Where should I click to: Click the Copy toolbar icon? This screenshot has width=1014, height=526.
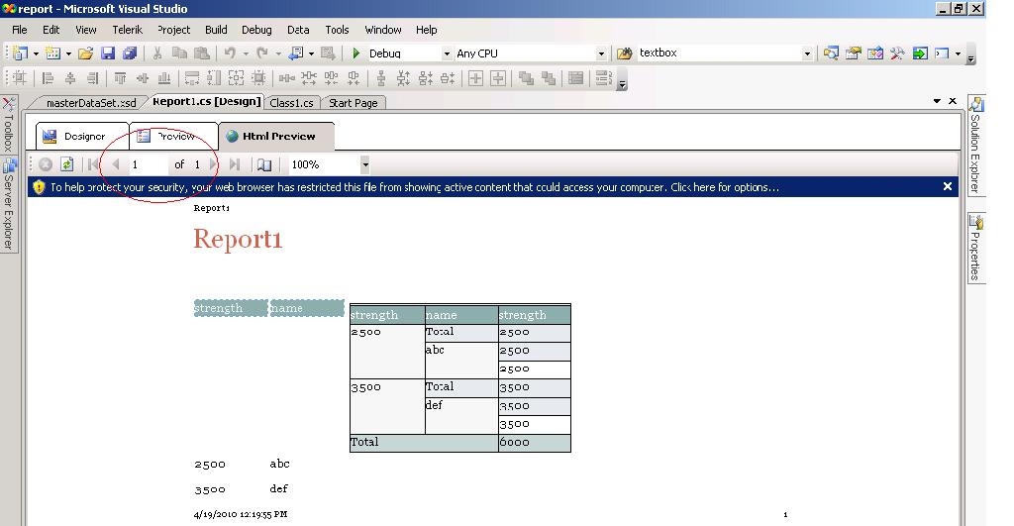point(179,53)
